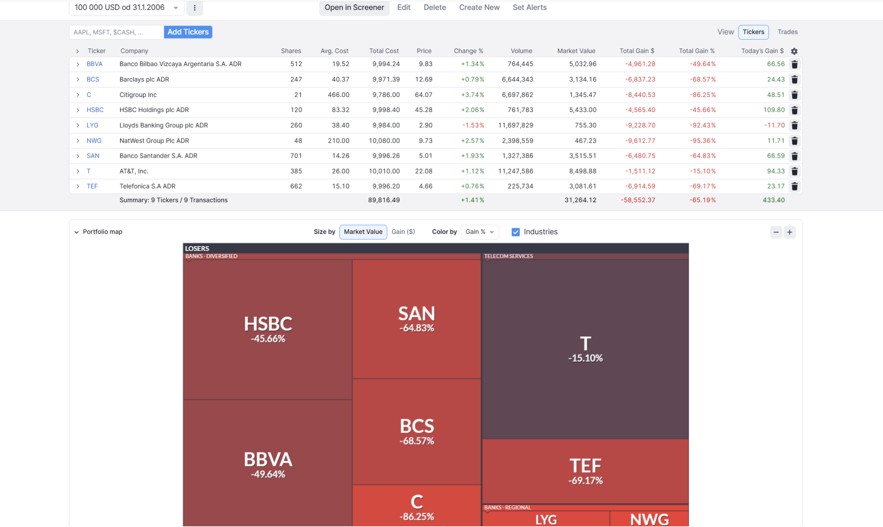883x527 pixels.
Task: Select the BBVA tile in portfolio map
Action: pos(268,463)
